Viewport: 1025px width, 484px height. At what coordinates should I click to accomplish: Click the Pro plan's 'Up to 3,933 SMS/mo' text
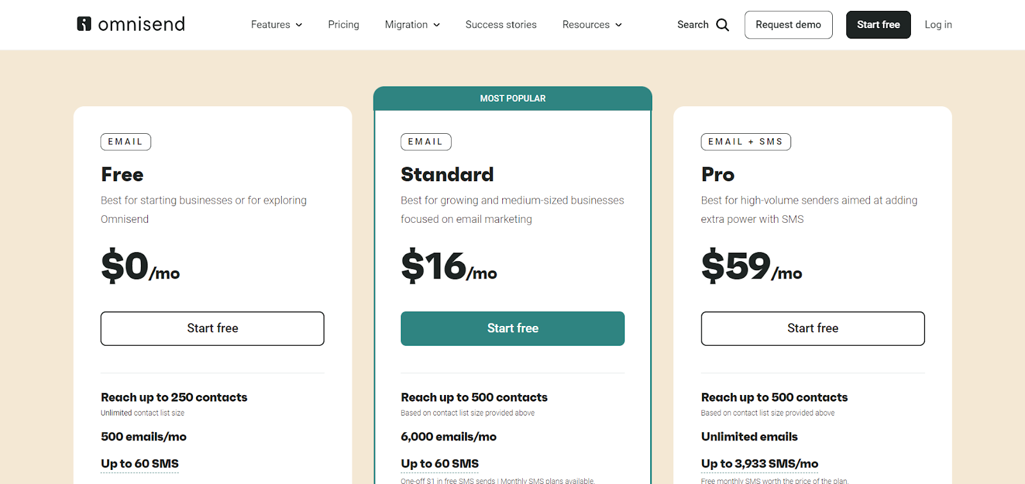click(x=759, y=464)
